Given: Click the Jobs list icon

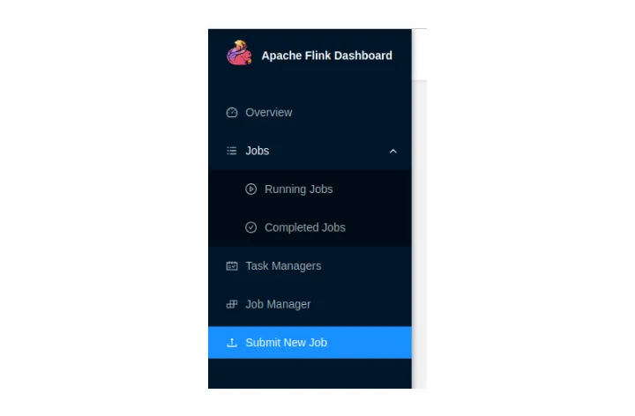Looking at the screenshot, I should pyautogui.click(x=232, y=151).
